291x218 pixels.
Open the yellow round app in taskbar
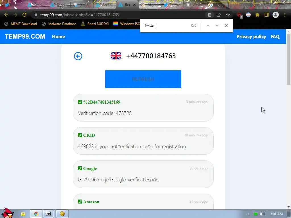click(x=62, y=214)
